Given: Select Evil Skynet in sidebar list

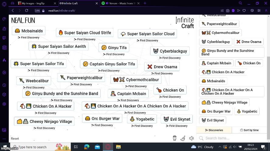Looking at the screenshot, I should tap(213, 120).
